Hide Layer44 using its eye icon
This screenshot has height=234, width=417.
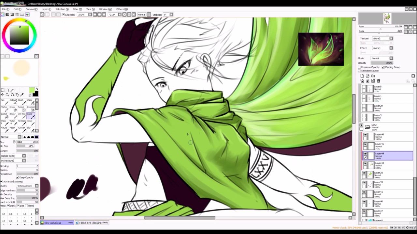click(x=365, y=154)
